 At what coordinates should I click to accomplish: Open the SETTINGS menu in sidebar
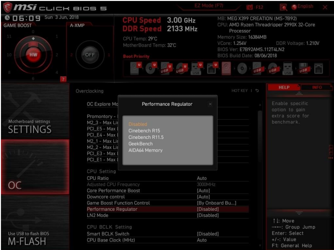[x=35, y=111]
